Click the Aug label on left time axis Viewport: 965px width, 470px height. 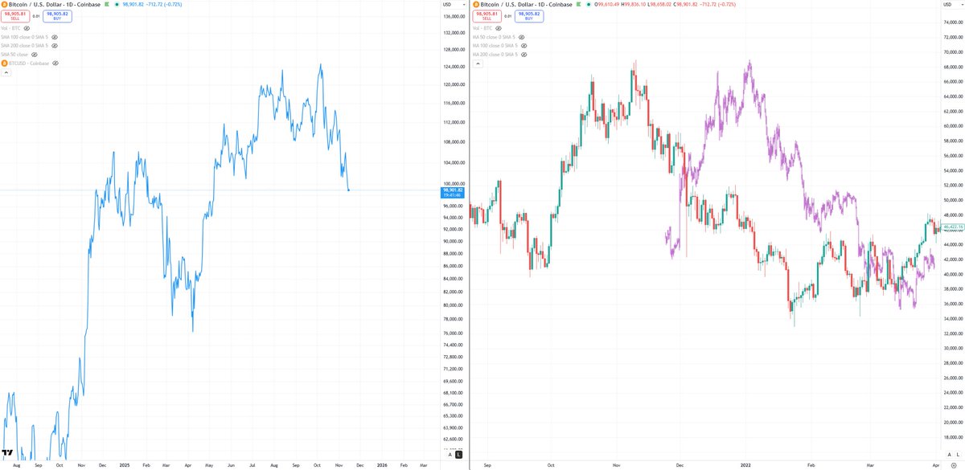tap(16, 465)
